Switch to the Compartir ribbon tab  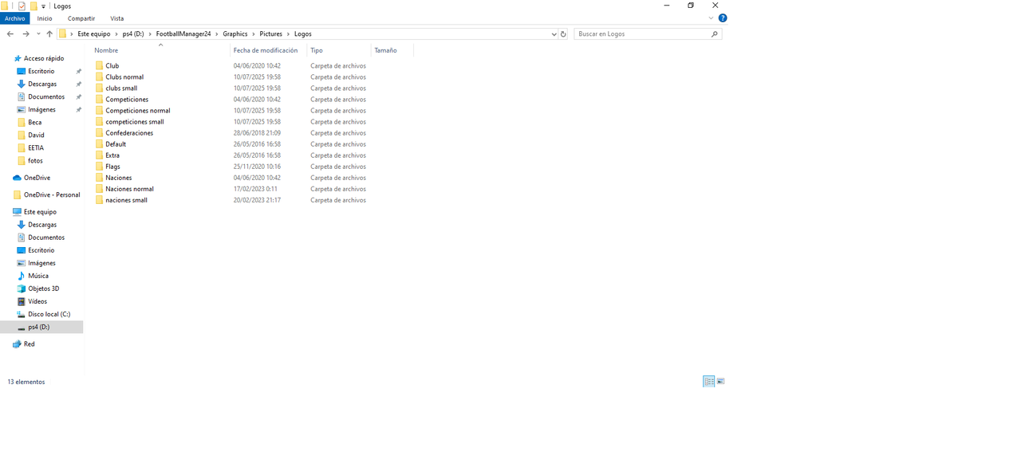point(81,18)
